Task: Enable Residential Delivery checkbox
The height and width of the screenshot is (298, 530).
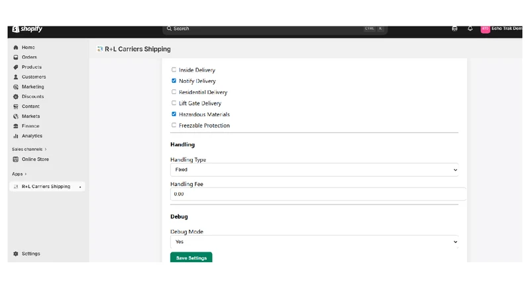Action: pos(174,92)
